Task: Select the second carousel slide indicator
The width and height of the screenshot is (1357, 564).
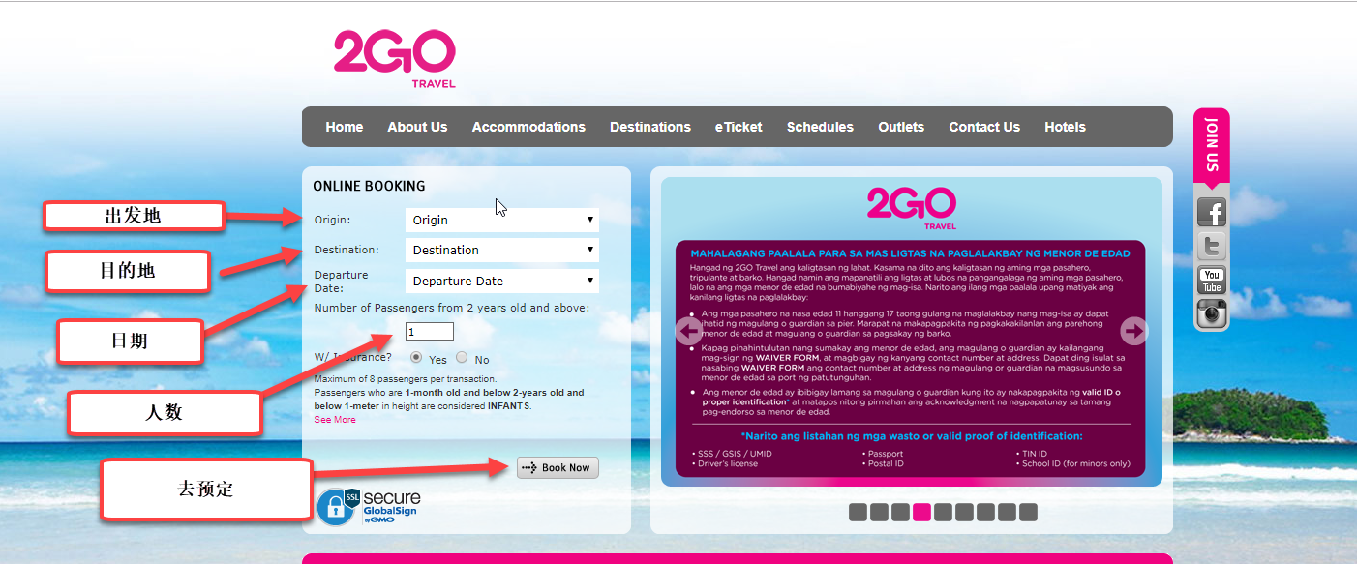Action: (x=879, y=513)
